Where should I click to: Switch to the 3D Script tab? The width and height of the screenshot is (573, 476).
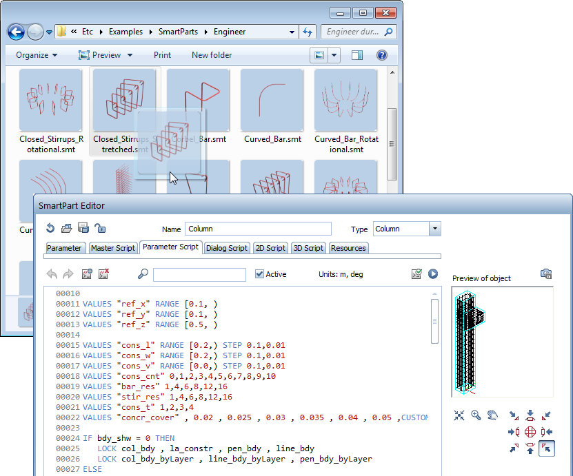308,248
